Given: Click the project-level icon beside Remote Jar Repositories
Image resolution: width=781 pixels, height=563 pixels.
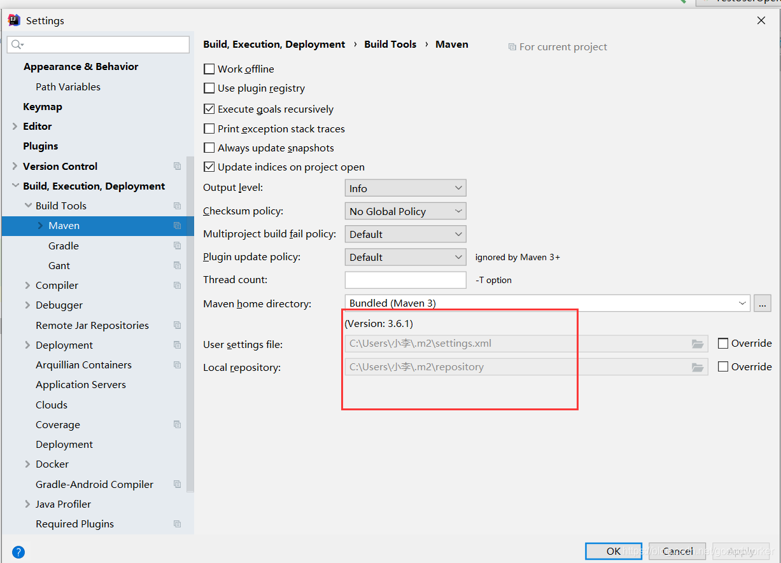Looking at the screenshot, I should click(x=178, y=325).
